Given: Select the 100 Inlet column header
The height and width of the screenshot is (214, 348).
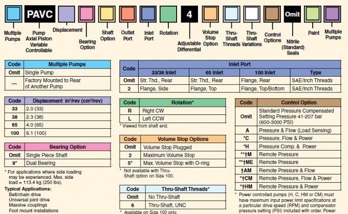Looking at the screenshot, I should tap(265, 73).
